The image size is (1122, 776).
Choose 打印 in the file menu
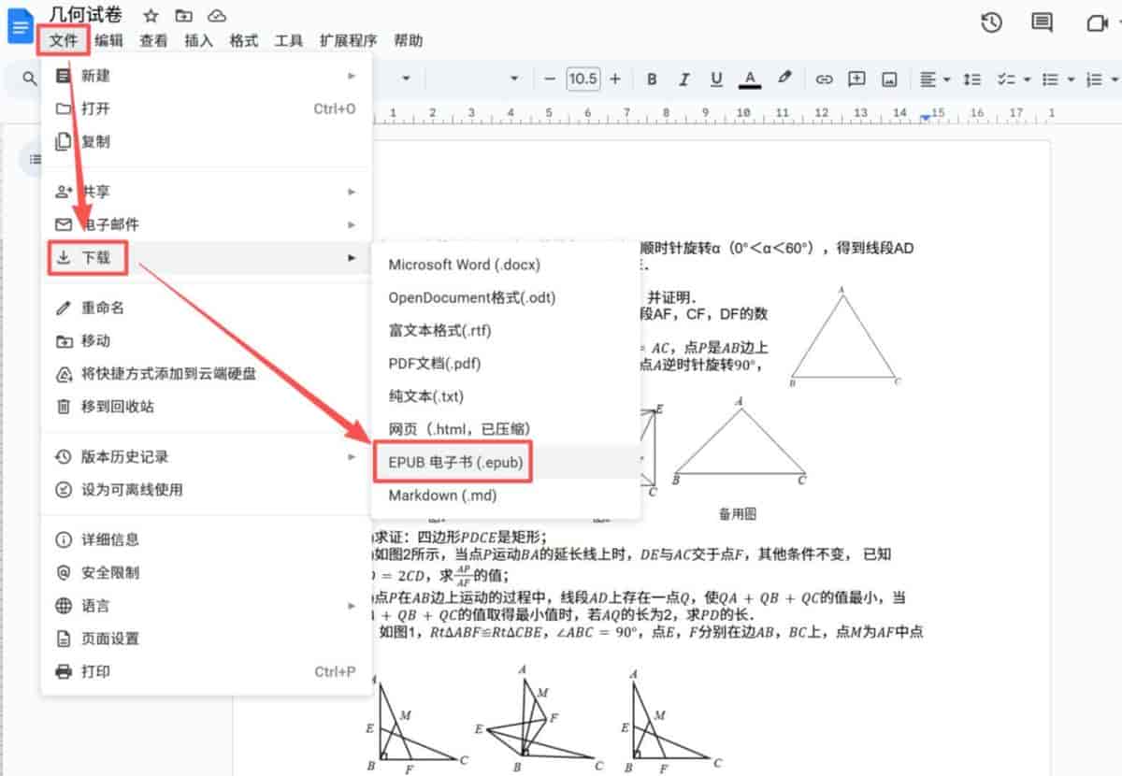point(207,671)
